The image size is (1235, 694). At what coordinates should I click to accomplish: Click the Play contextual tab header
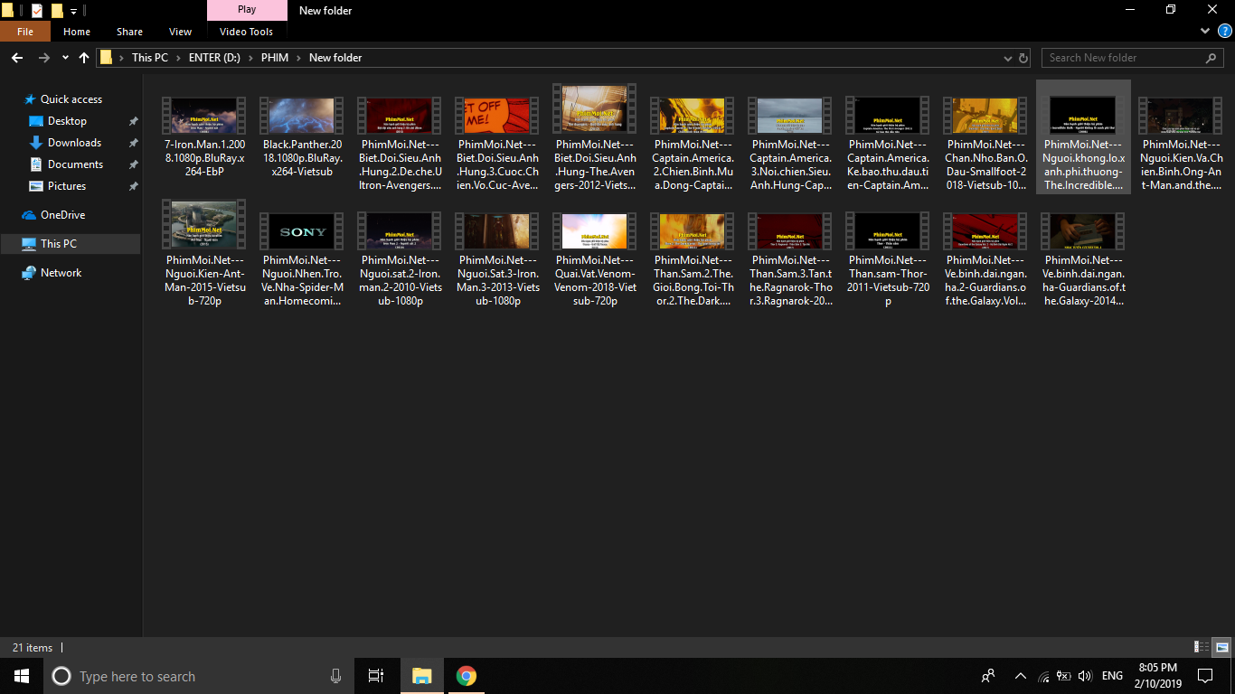pyautogui.click(x=247, y=10)
